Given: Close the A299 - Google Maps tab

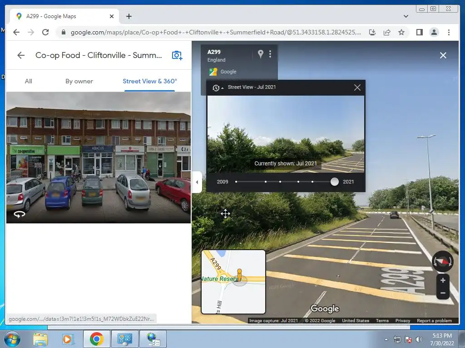Looking at the screenshot, I should (112, 16).
